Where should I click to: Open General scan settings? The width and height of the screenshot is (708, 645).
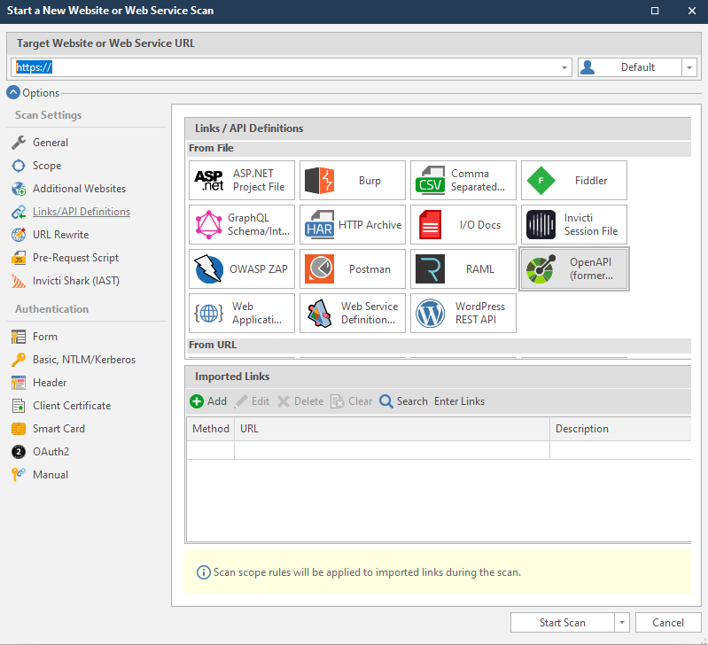(51, 142)
